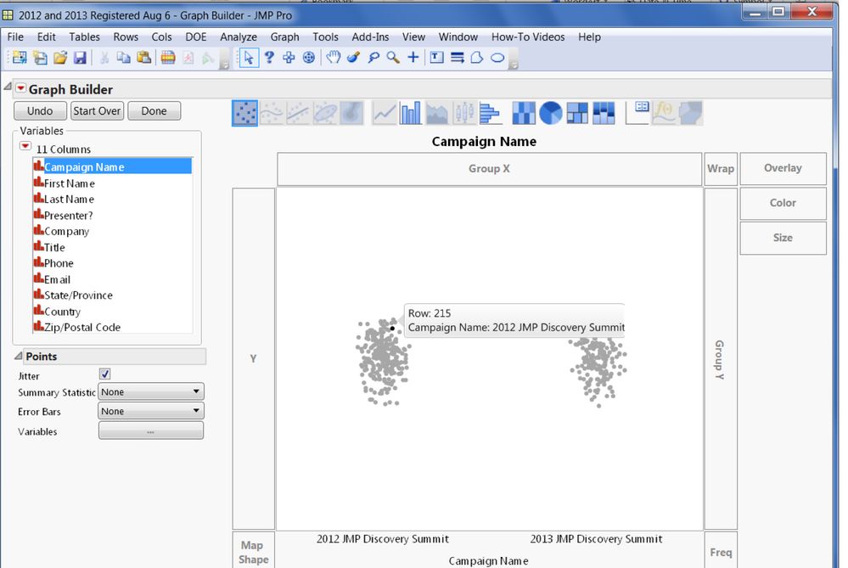The height and width of the screenshot is (568, 848).
Task: Click the Color drop zone
Action: click(x=783, y=203)
